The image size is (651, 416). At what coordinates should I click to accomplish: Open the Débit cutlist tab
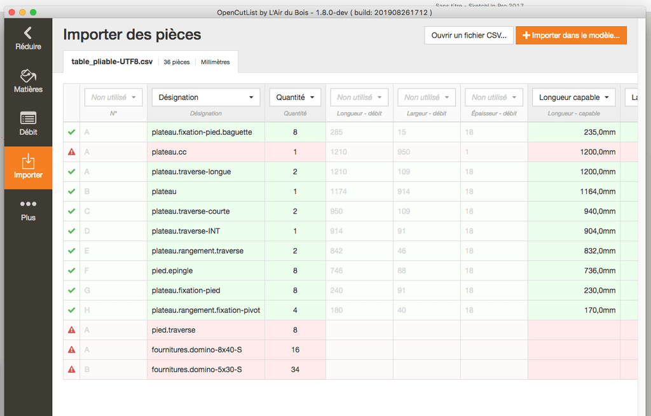point(28,124)
